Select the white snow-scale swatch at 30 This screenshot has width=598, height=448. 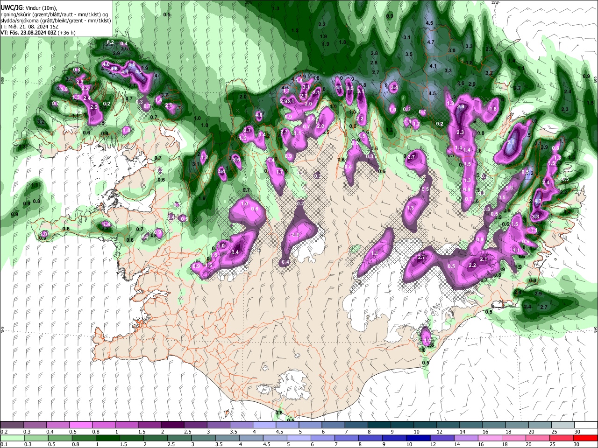coord(586,425)
